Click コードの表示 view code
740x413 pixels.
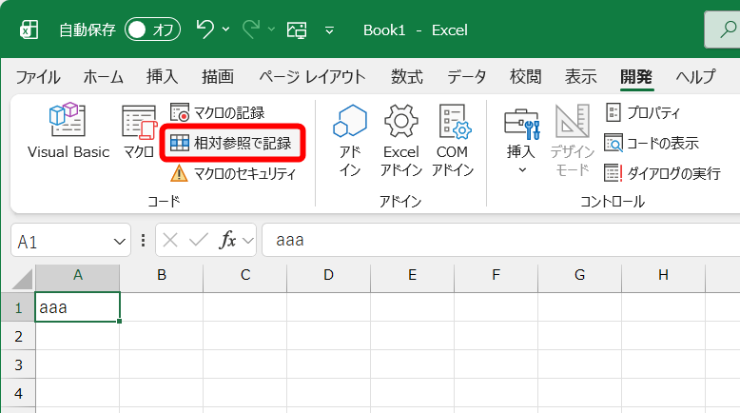point(652,143)
